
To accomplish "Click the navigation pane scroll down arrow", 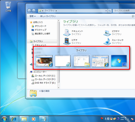I will tap(58, 88).
